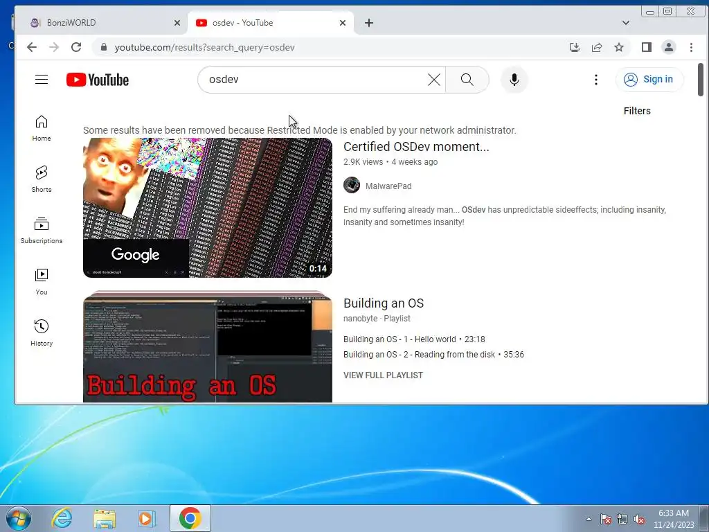The image size is (709, 532).
Task: Show hidden tray icons arrow
Action: point(589,519)
